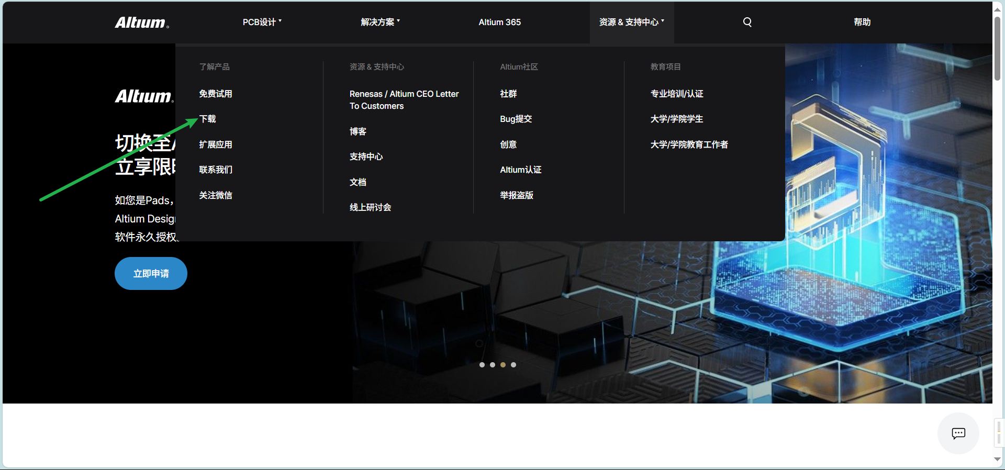The image size is (1005, 470).
Task: Open Renesas / Altium CEO Letter link
Action: (404, 100)
